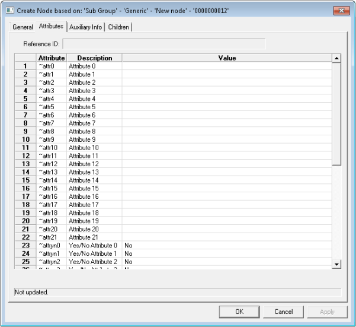Click the ~attryn0 attribute cell

tap(52, 245)
